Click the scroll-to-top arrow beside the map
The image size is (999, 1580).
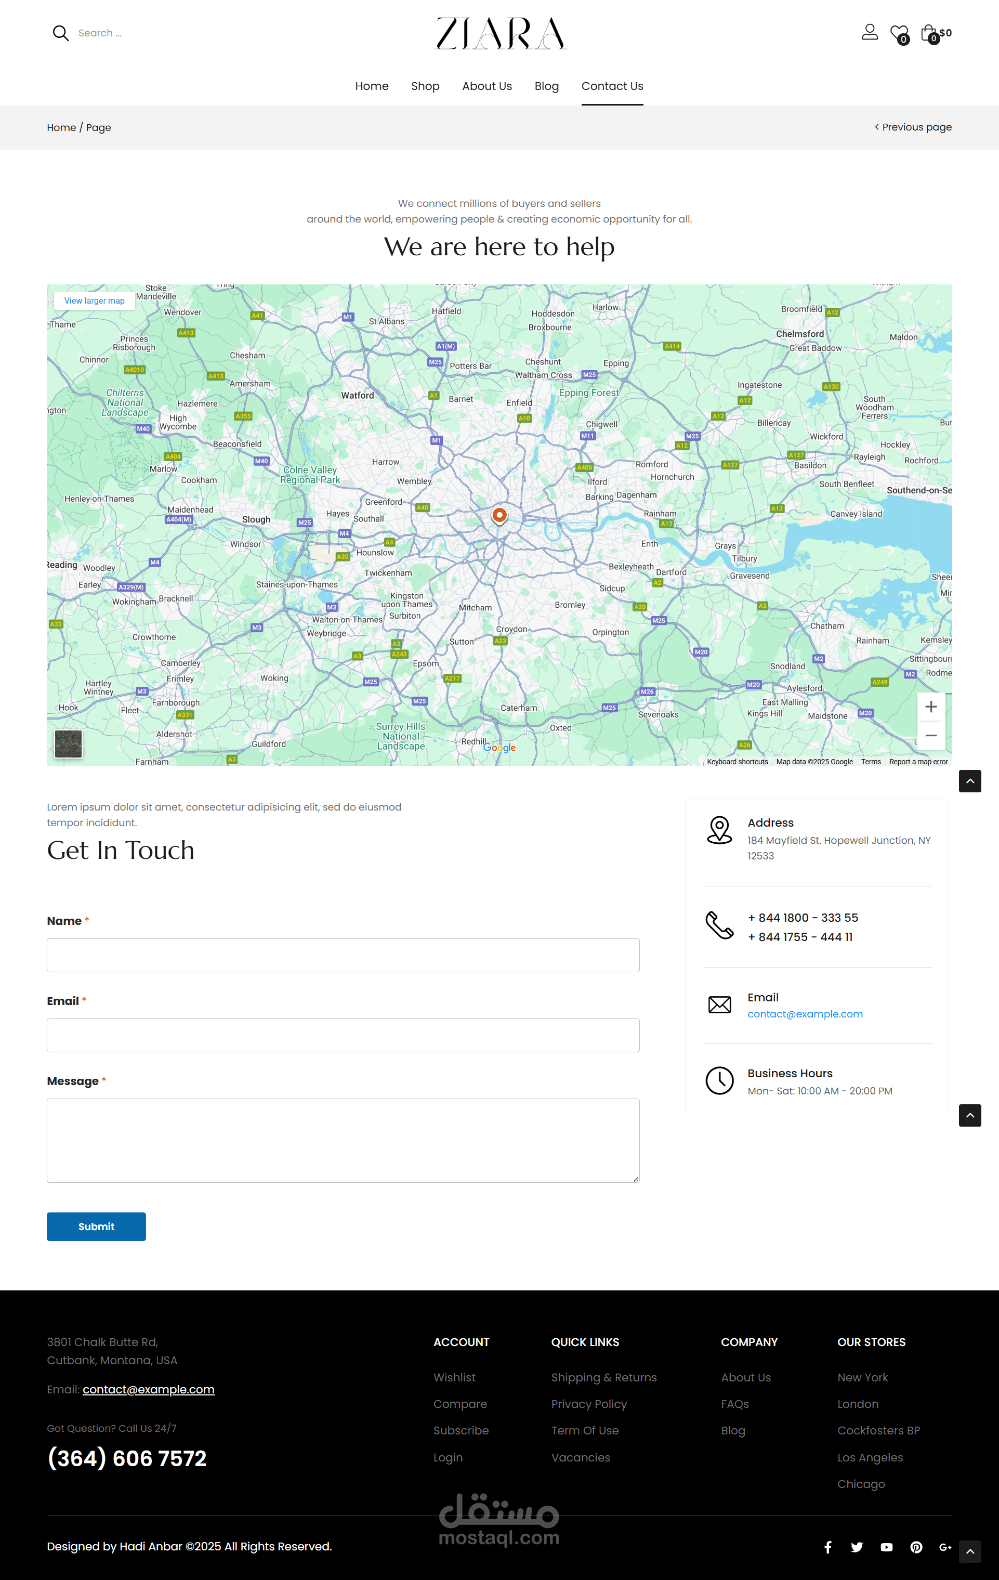969,781
